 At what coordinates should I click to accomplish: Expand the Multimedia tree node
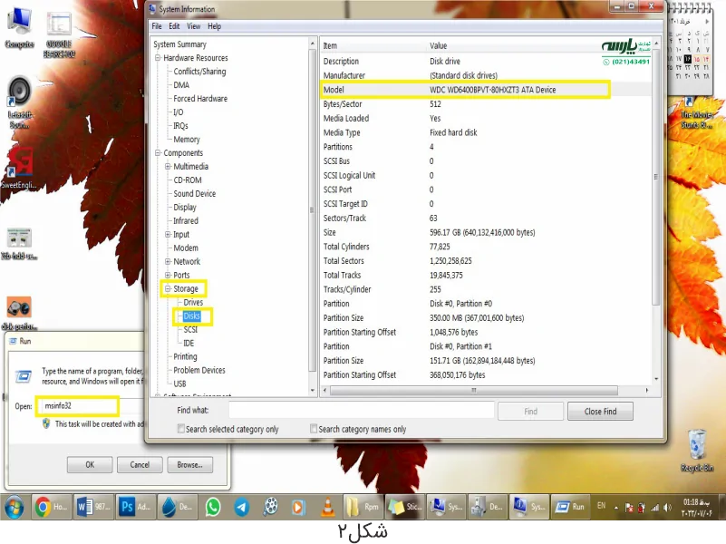168,166
